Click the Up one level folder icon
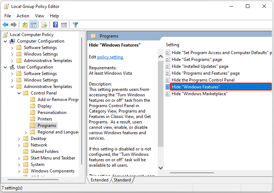This screenshot has width=274, height=193. (25, 25)
